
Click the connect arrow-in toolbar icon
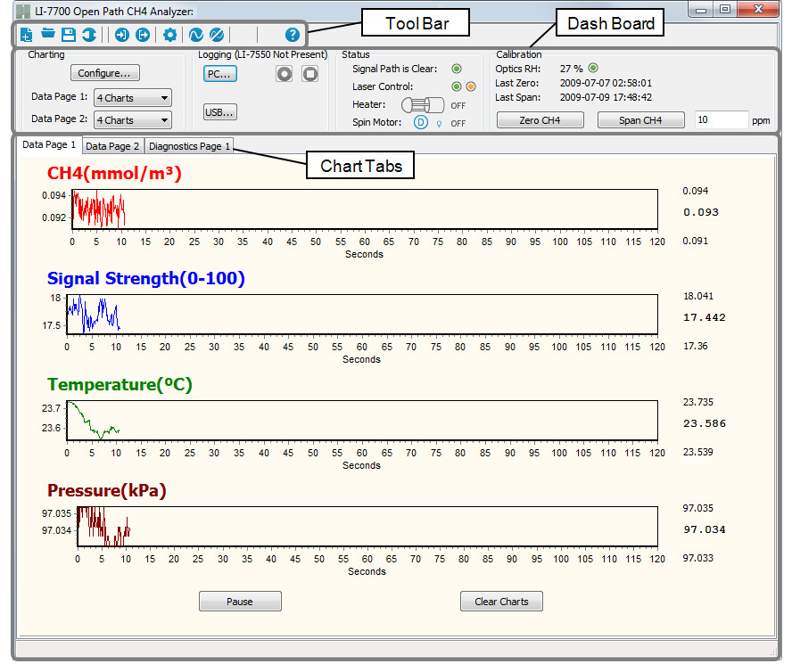(122, 36)
